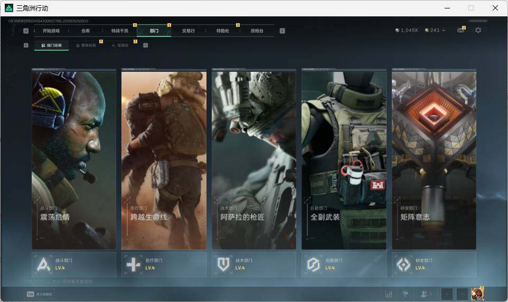Click the first empty squad slot plus
This screenshot has height=302, width=508.
click(x=447, y=294)
